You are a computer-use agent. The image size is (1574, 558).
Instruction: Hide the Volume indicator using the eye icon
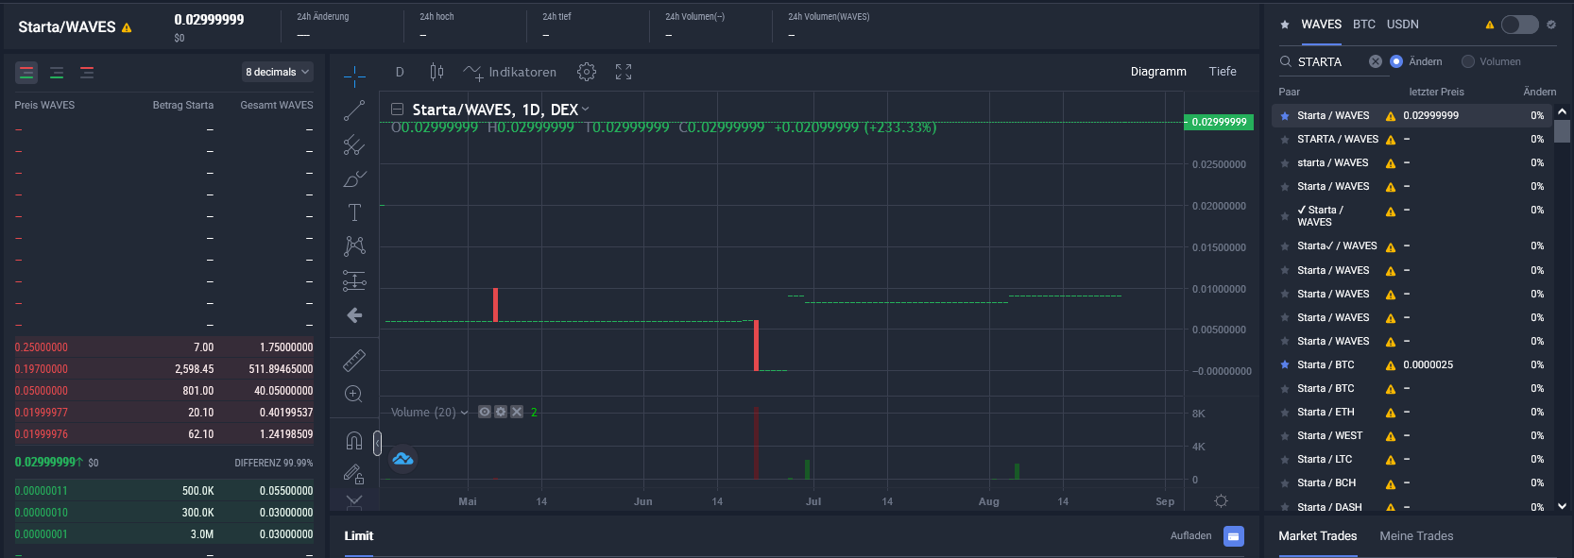click(x=485, y=412)
